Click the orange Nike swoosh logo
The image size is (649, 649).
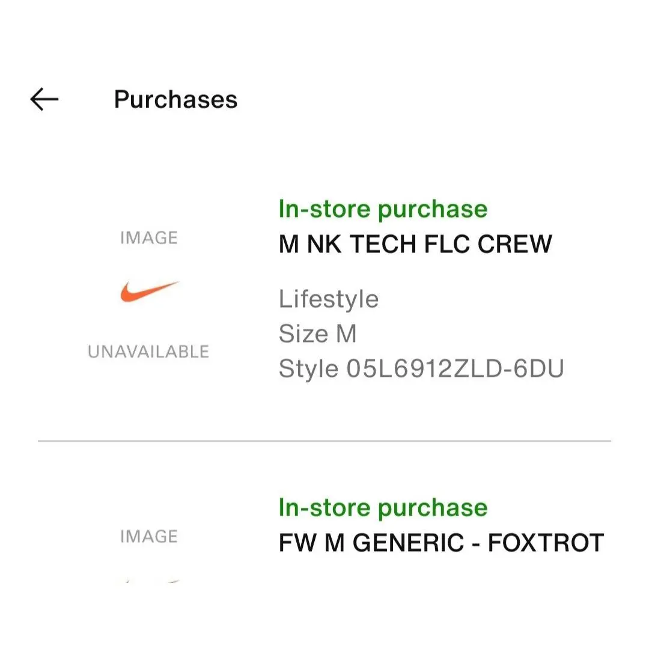click(x=150, y=291)
